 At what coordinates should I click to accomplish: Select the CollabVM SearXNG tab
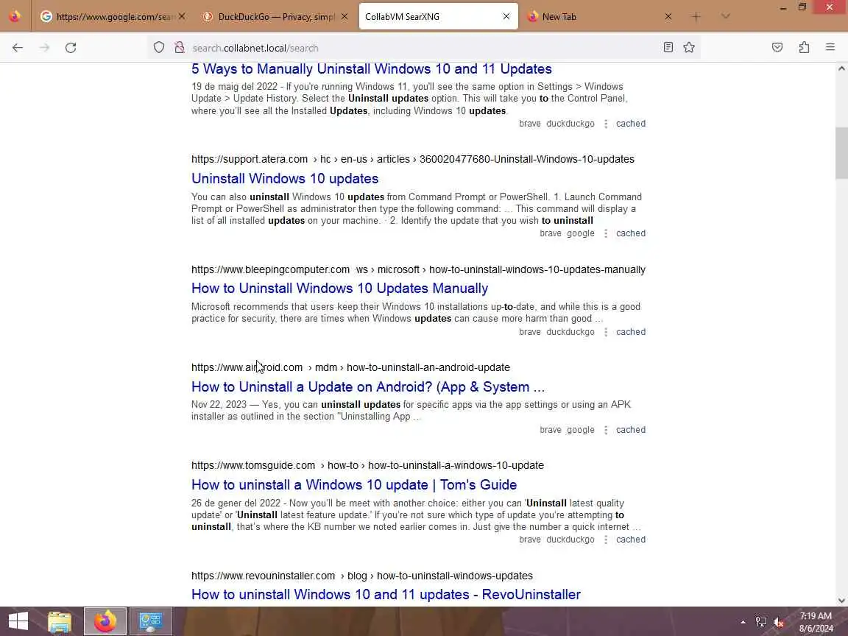coord(438,17)
